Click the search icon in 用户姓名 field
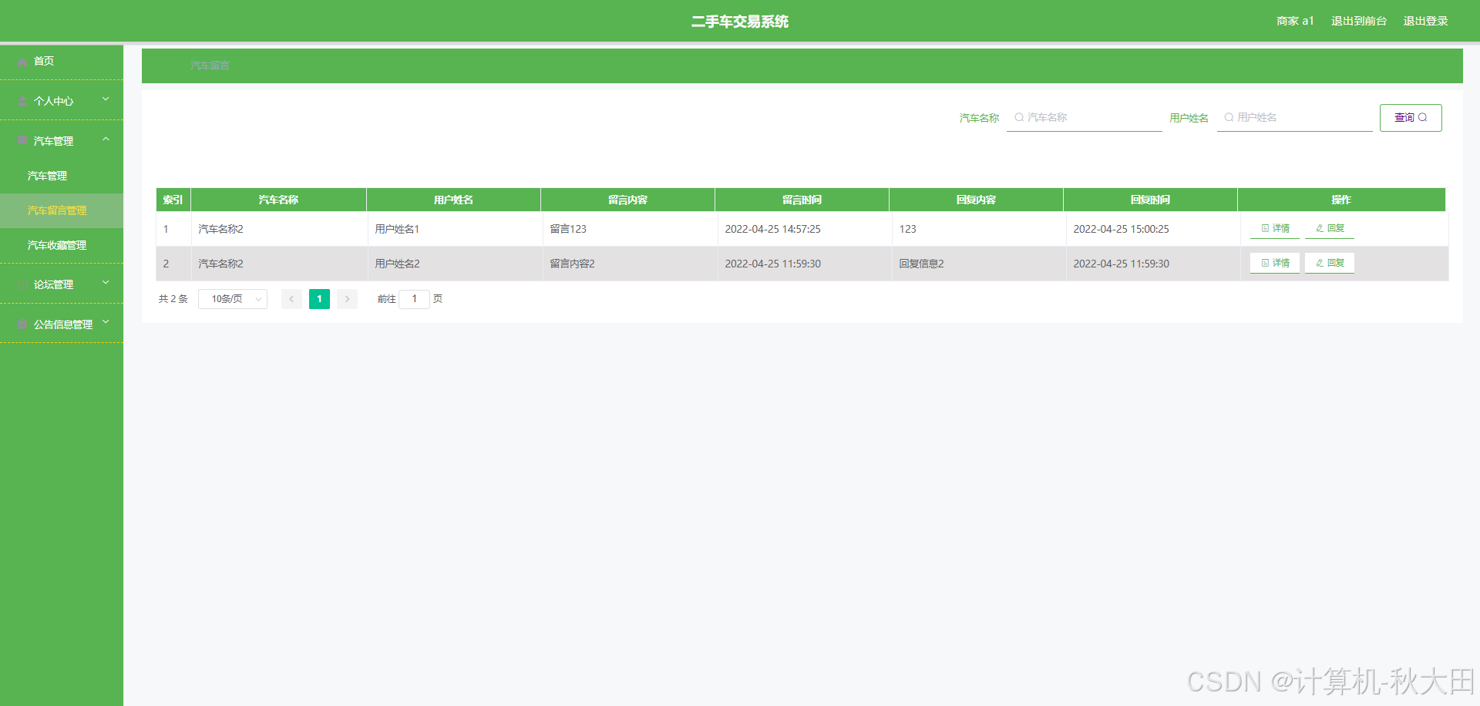Viewport: 1480px width, 706px height. tap(1229, 117)
